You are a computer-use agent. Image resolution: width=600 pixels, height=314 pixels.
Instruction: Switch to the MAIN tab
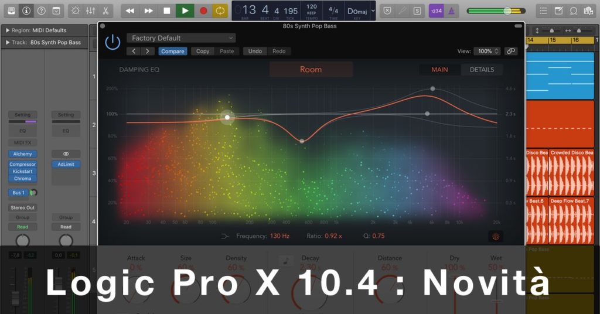tap(439, 70)
